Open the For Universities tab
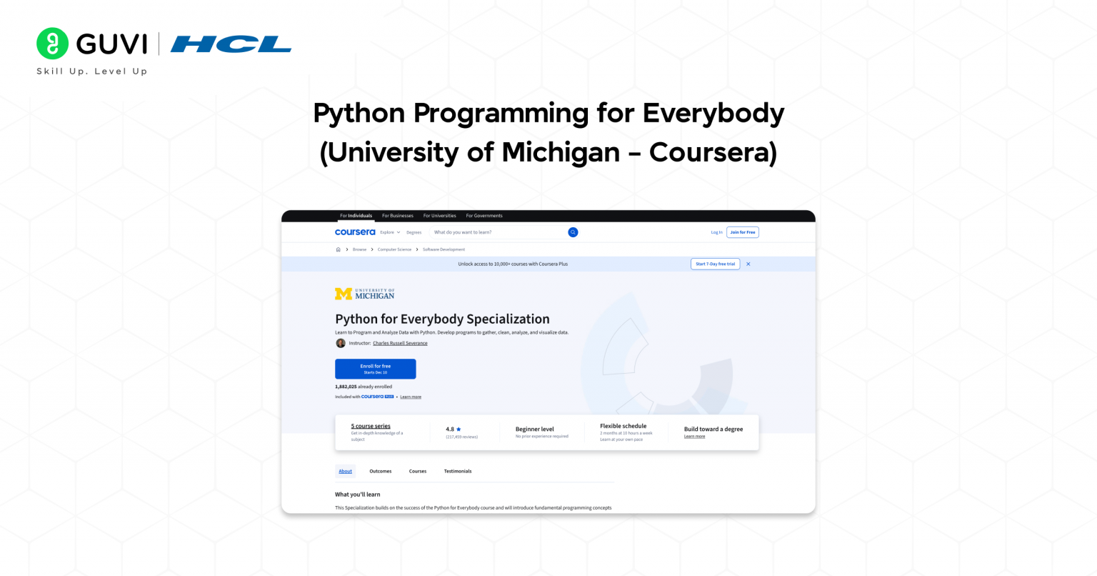1097x576 pixels. pos(439,216)
